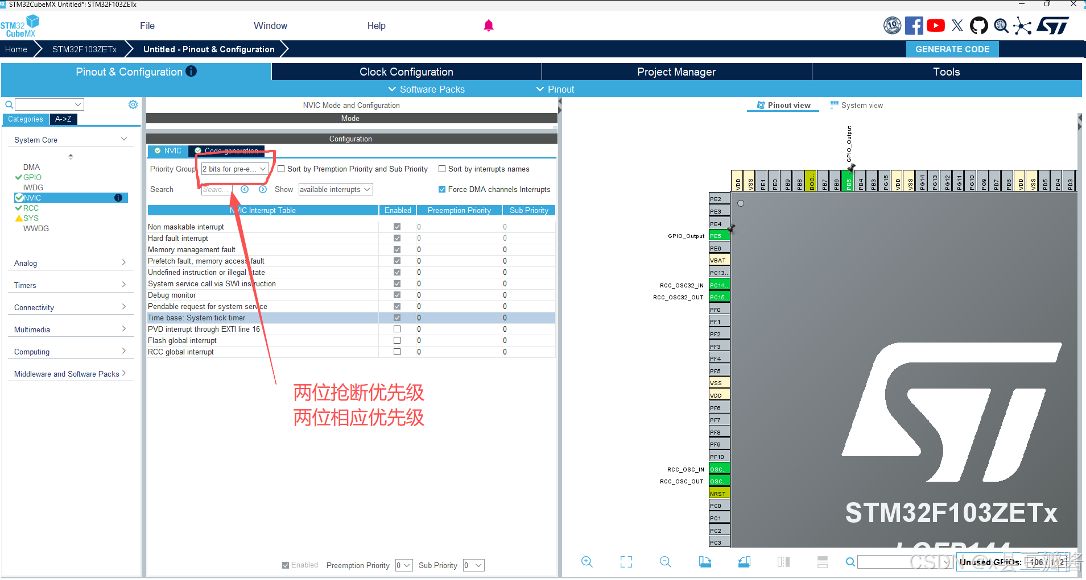Click the peripheral search magnifier icon

click(x=9, y=105)
